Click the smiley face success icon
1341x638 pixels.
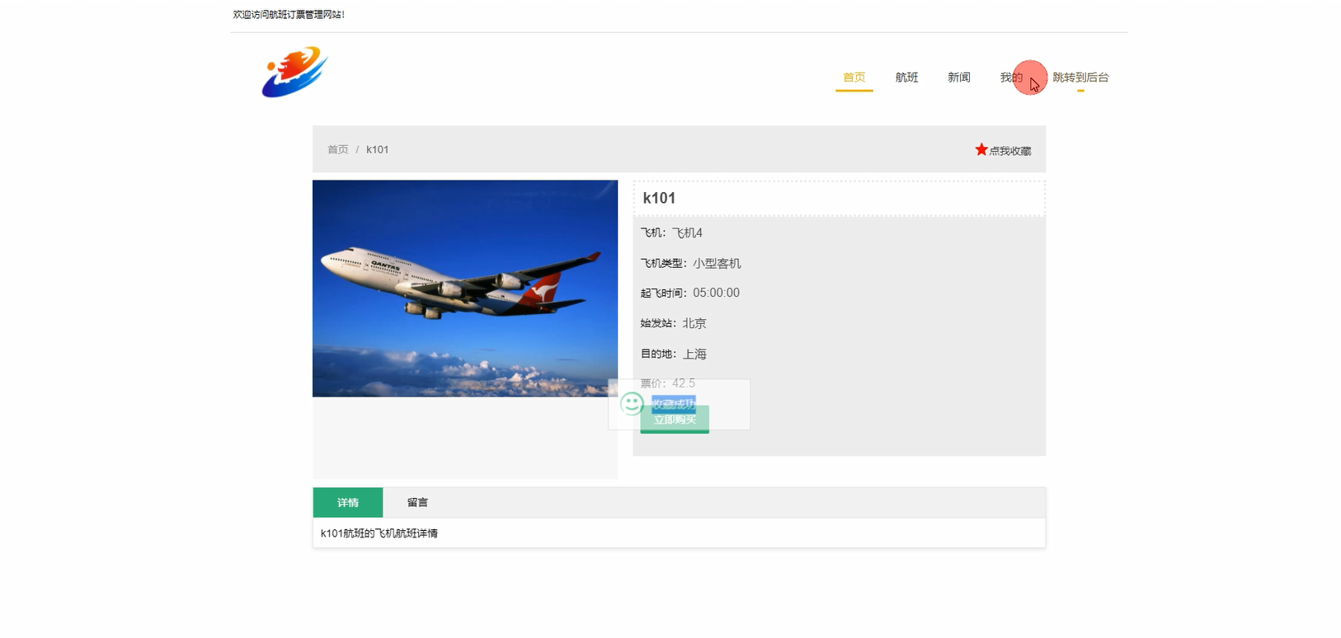[632, 403]
